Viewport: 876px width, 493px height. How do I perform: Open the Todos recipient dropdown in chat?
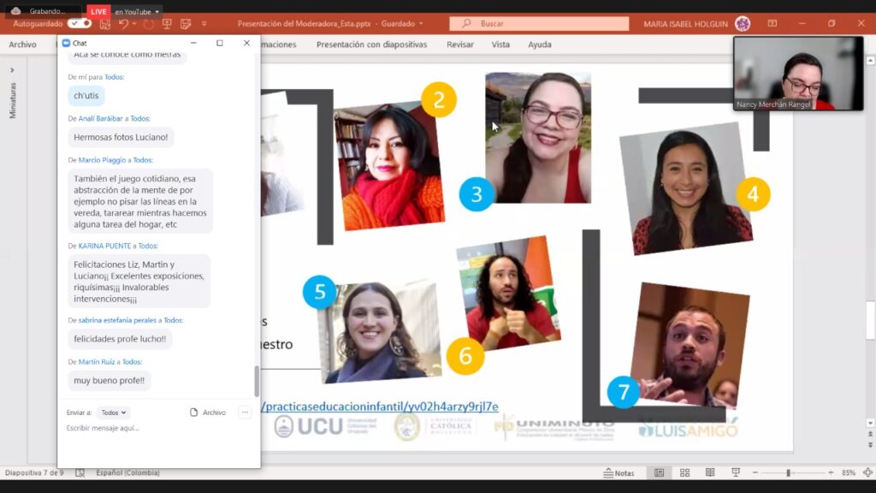click(x=114, y=413)
